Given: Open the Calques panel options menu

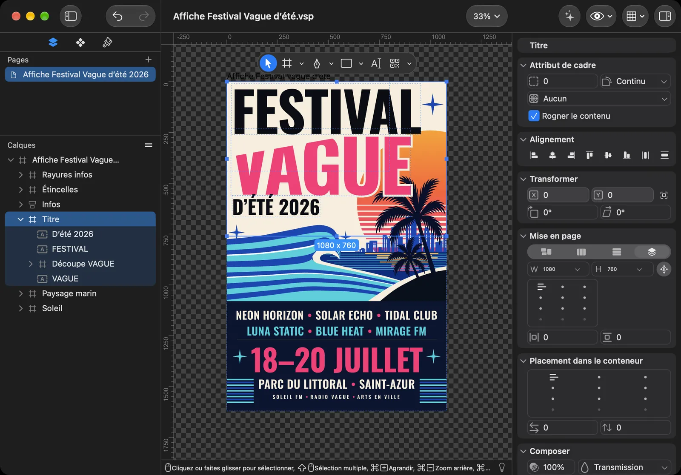Looking at the screenshot, I should [x=149, y=145].
